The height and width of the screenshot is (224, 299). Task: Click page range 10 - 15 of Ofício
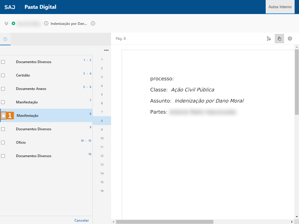(x=86, y=141)
